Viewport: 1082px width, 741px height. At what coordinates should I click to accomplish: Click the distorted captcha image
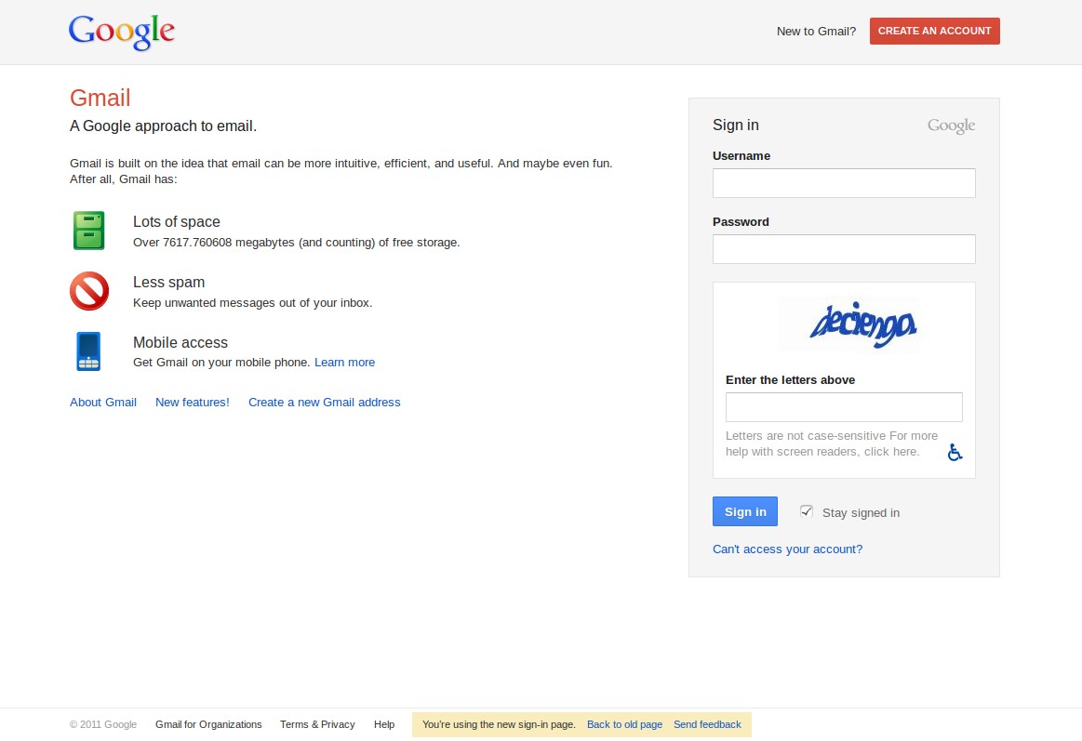pyautogui.click(x=848, y=324)
